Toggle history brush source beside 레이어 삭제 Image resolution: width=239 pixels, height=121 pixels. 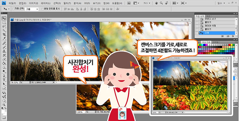(197, 26)
